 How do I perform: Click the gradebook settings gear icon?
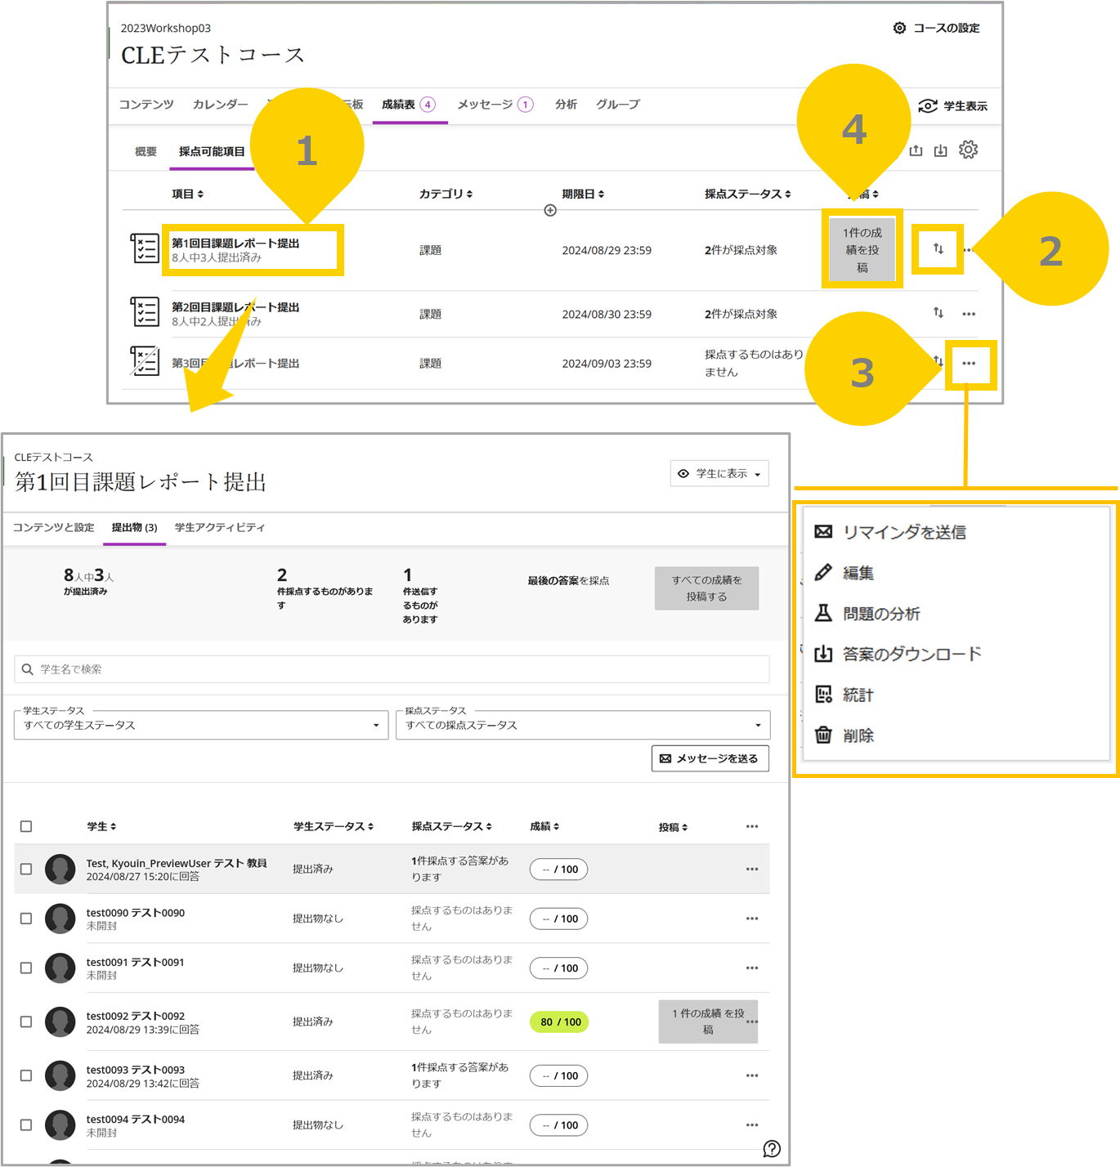968,150
